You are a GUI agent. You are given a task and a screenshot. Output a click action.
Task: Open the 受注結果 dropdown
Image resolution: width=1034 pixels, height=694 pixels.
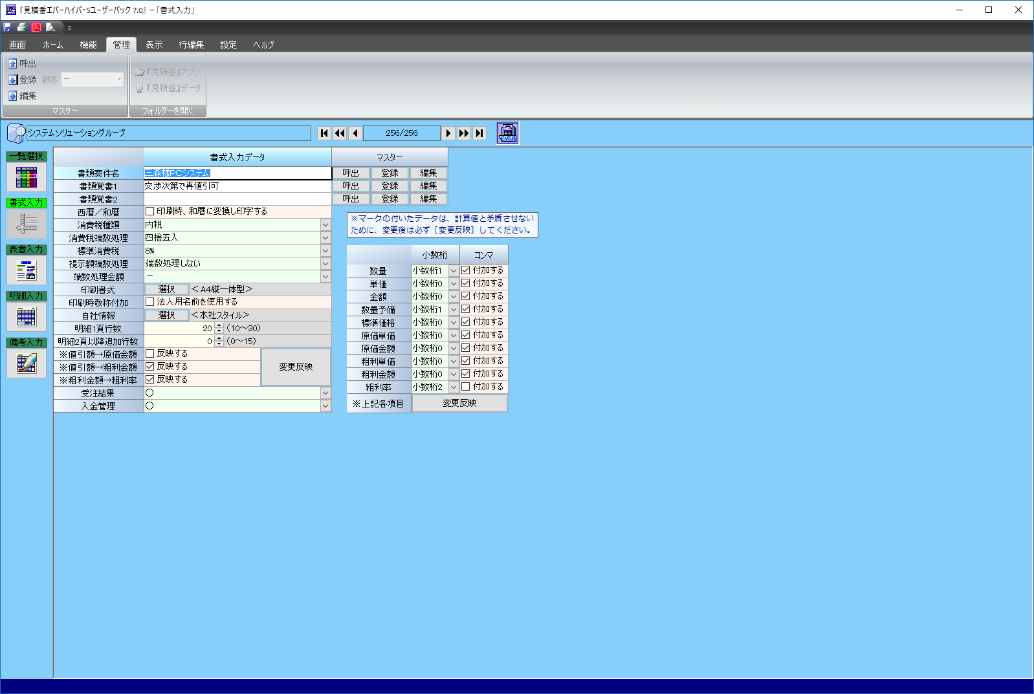(x=325, y=393)
